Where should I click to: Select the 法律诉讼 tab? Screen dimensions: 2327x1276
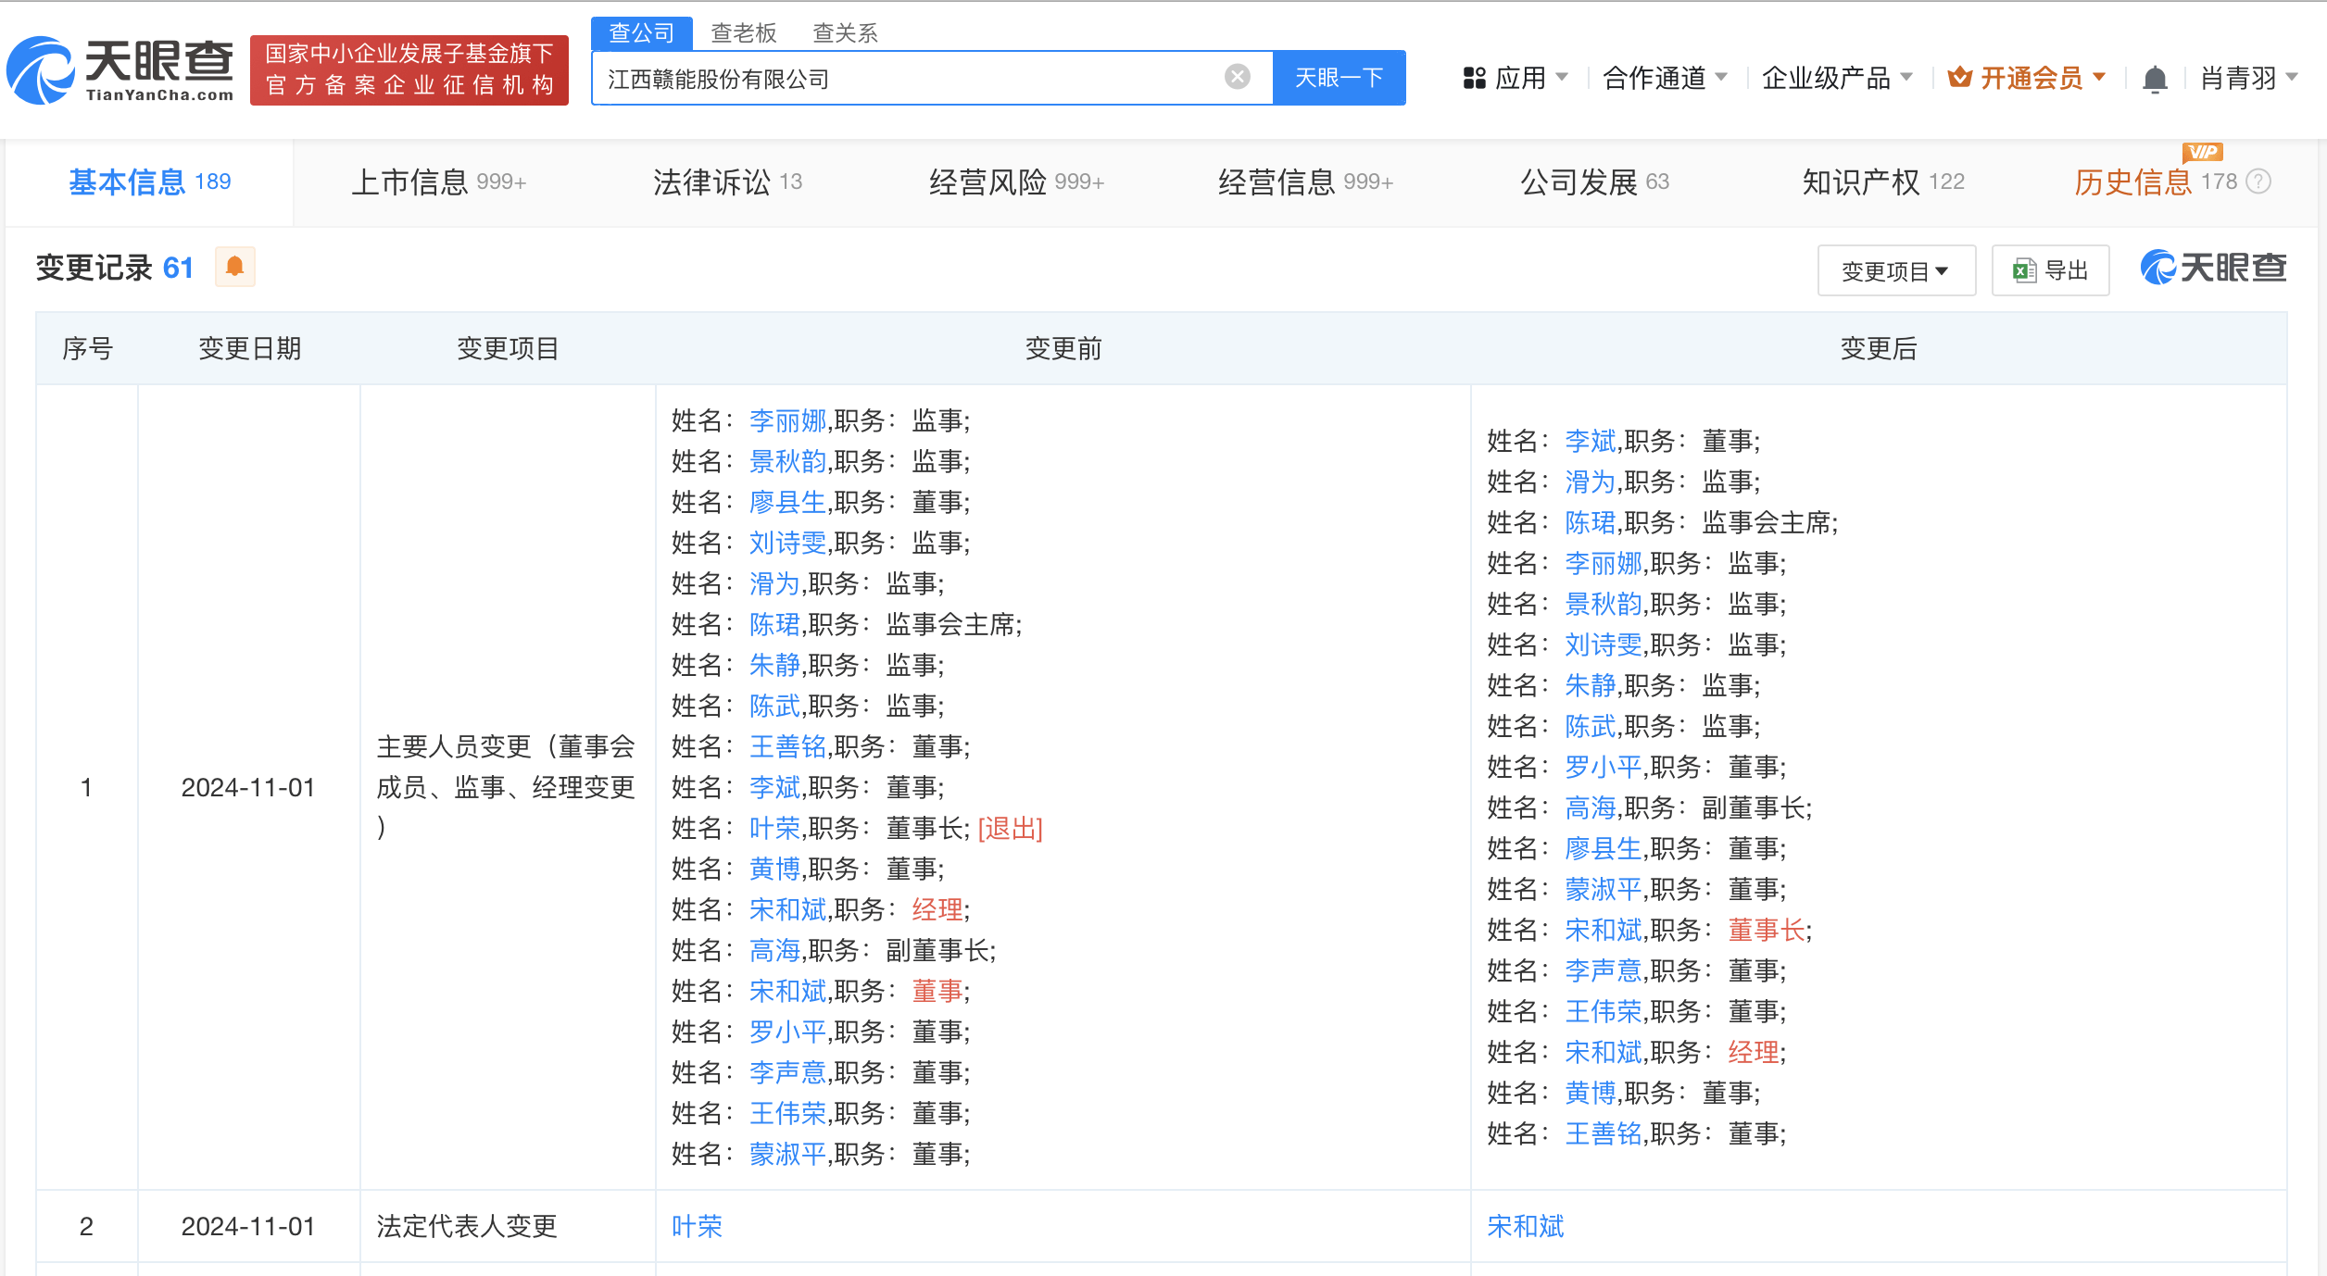point(727,181)
